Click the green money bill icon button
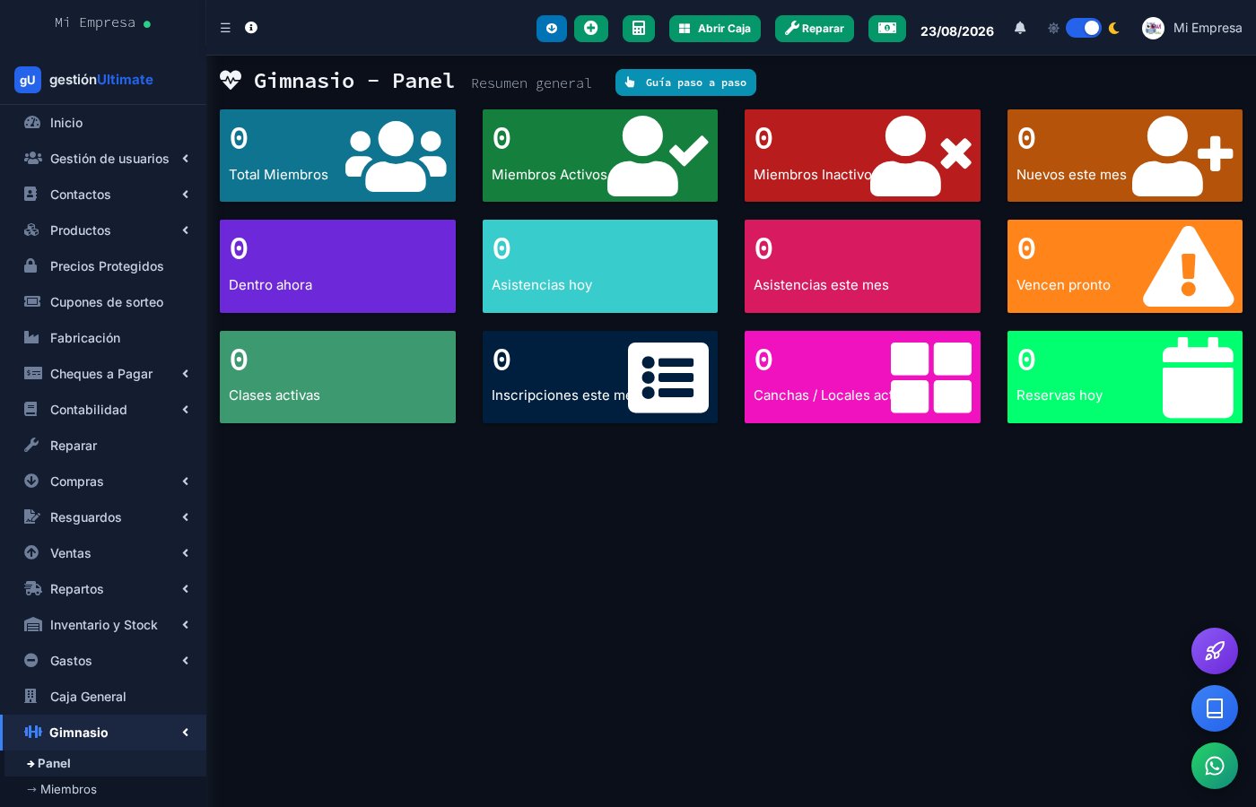1256x807 pixels. pyautogui.click(x=887, y=29)
